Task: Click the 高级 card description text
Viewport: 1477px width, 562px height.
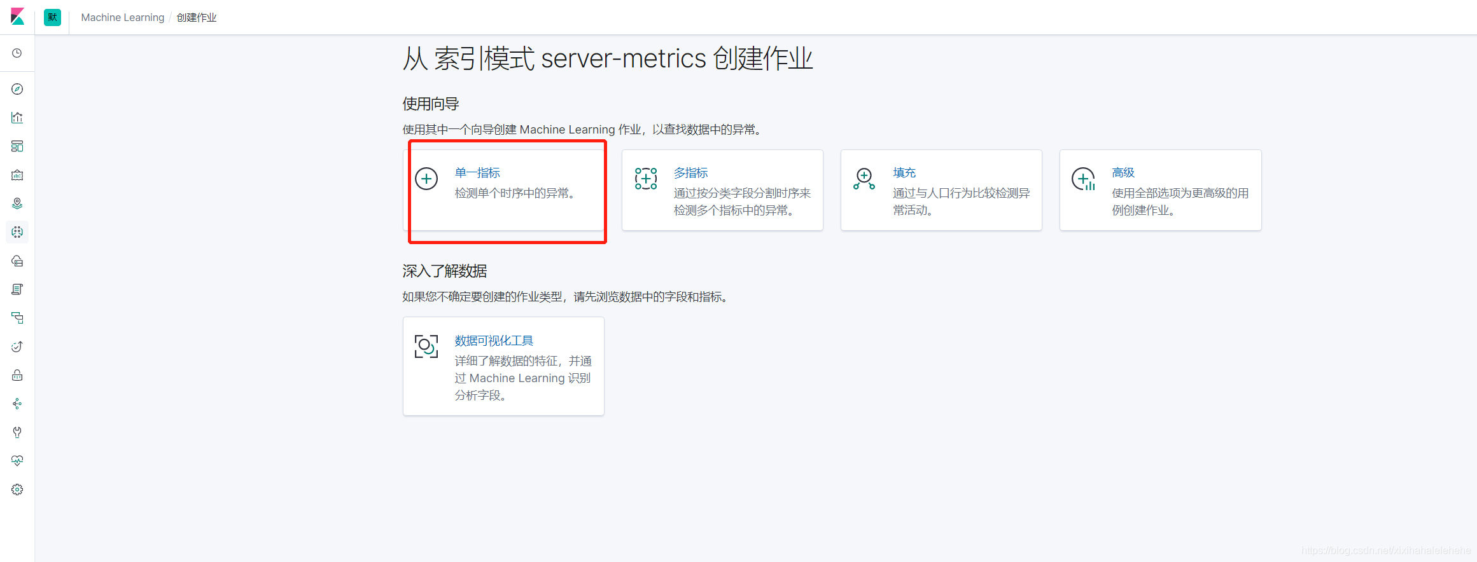Action: point(1180,202)
